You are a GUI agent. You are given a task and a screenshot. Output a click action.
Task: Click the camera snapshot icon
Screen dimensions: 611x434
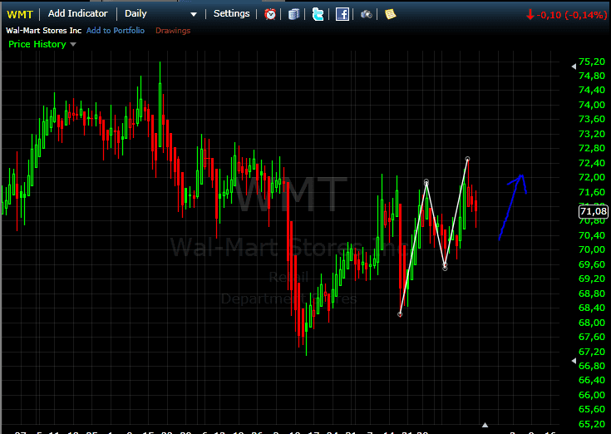point(367,14)
